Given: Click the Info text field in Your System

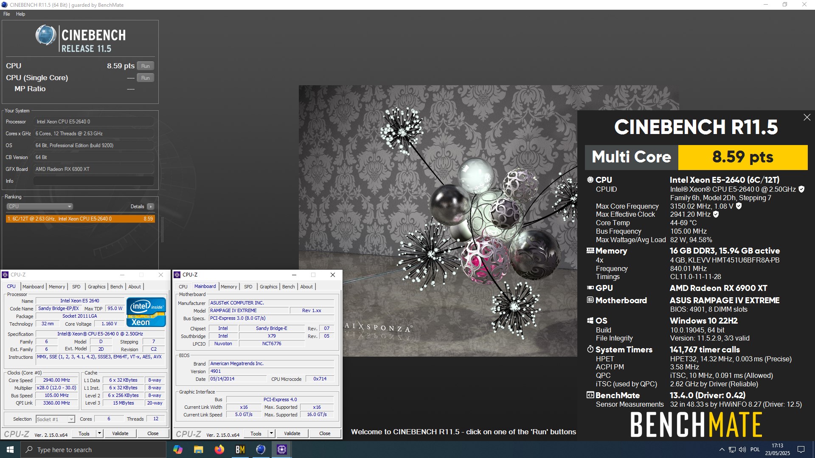Looking at the screenshot, I should point(94,181).
